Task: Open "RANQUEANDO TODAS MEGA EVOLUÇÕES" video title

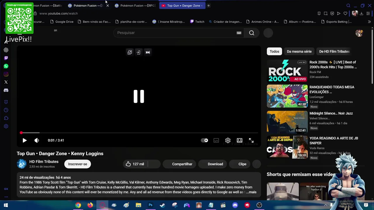Action: (332, 90)
